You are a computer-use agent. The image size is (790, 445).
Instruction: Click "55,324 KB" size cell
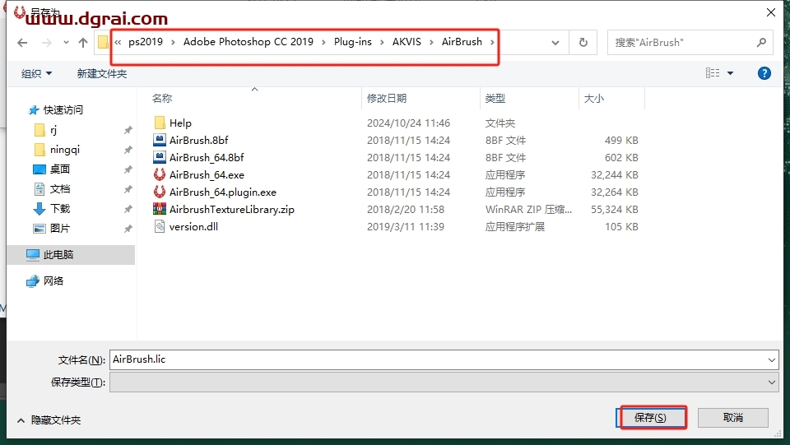pos(614,210)
